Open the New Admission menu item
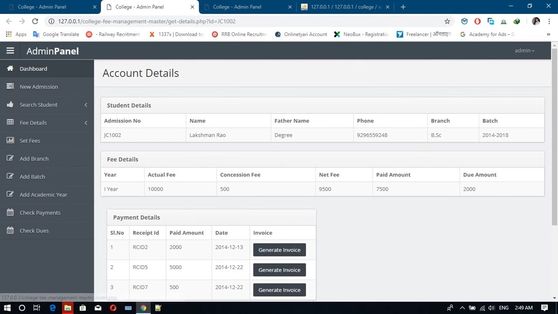558x314 pixels. pos(47,86)
